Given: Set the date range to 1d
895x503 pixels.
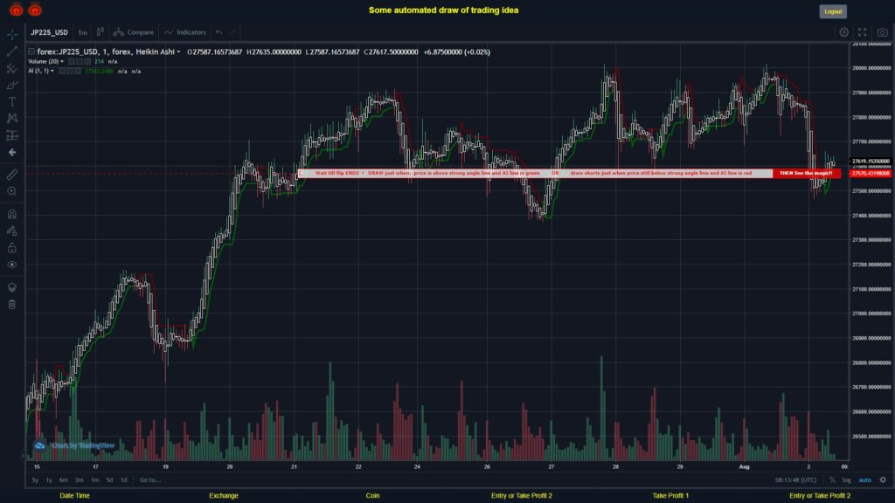Looking at the screenshot, I should click(123, 480).
